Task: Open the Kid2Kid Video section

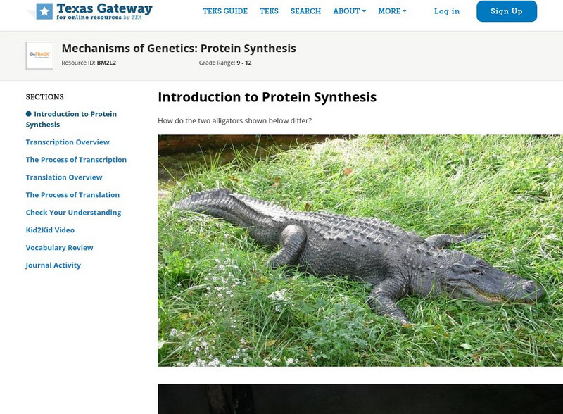Action: point(50,230)
